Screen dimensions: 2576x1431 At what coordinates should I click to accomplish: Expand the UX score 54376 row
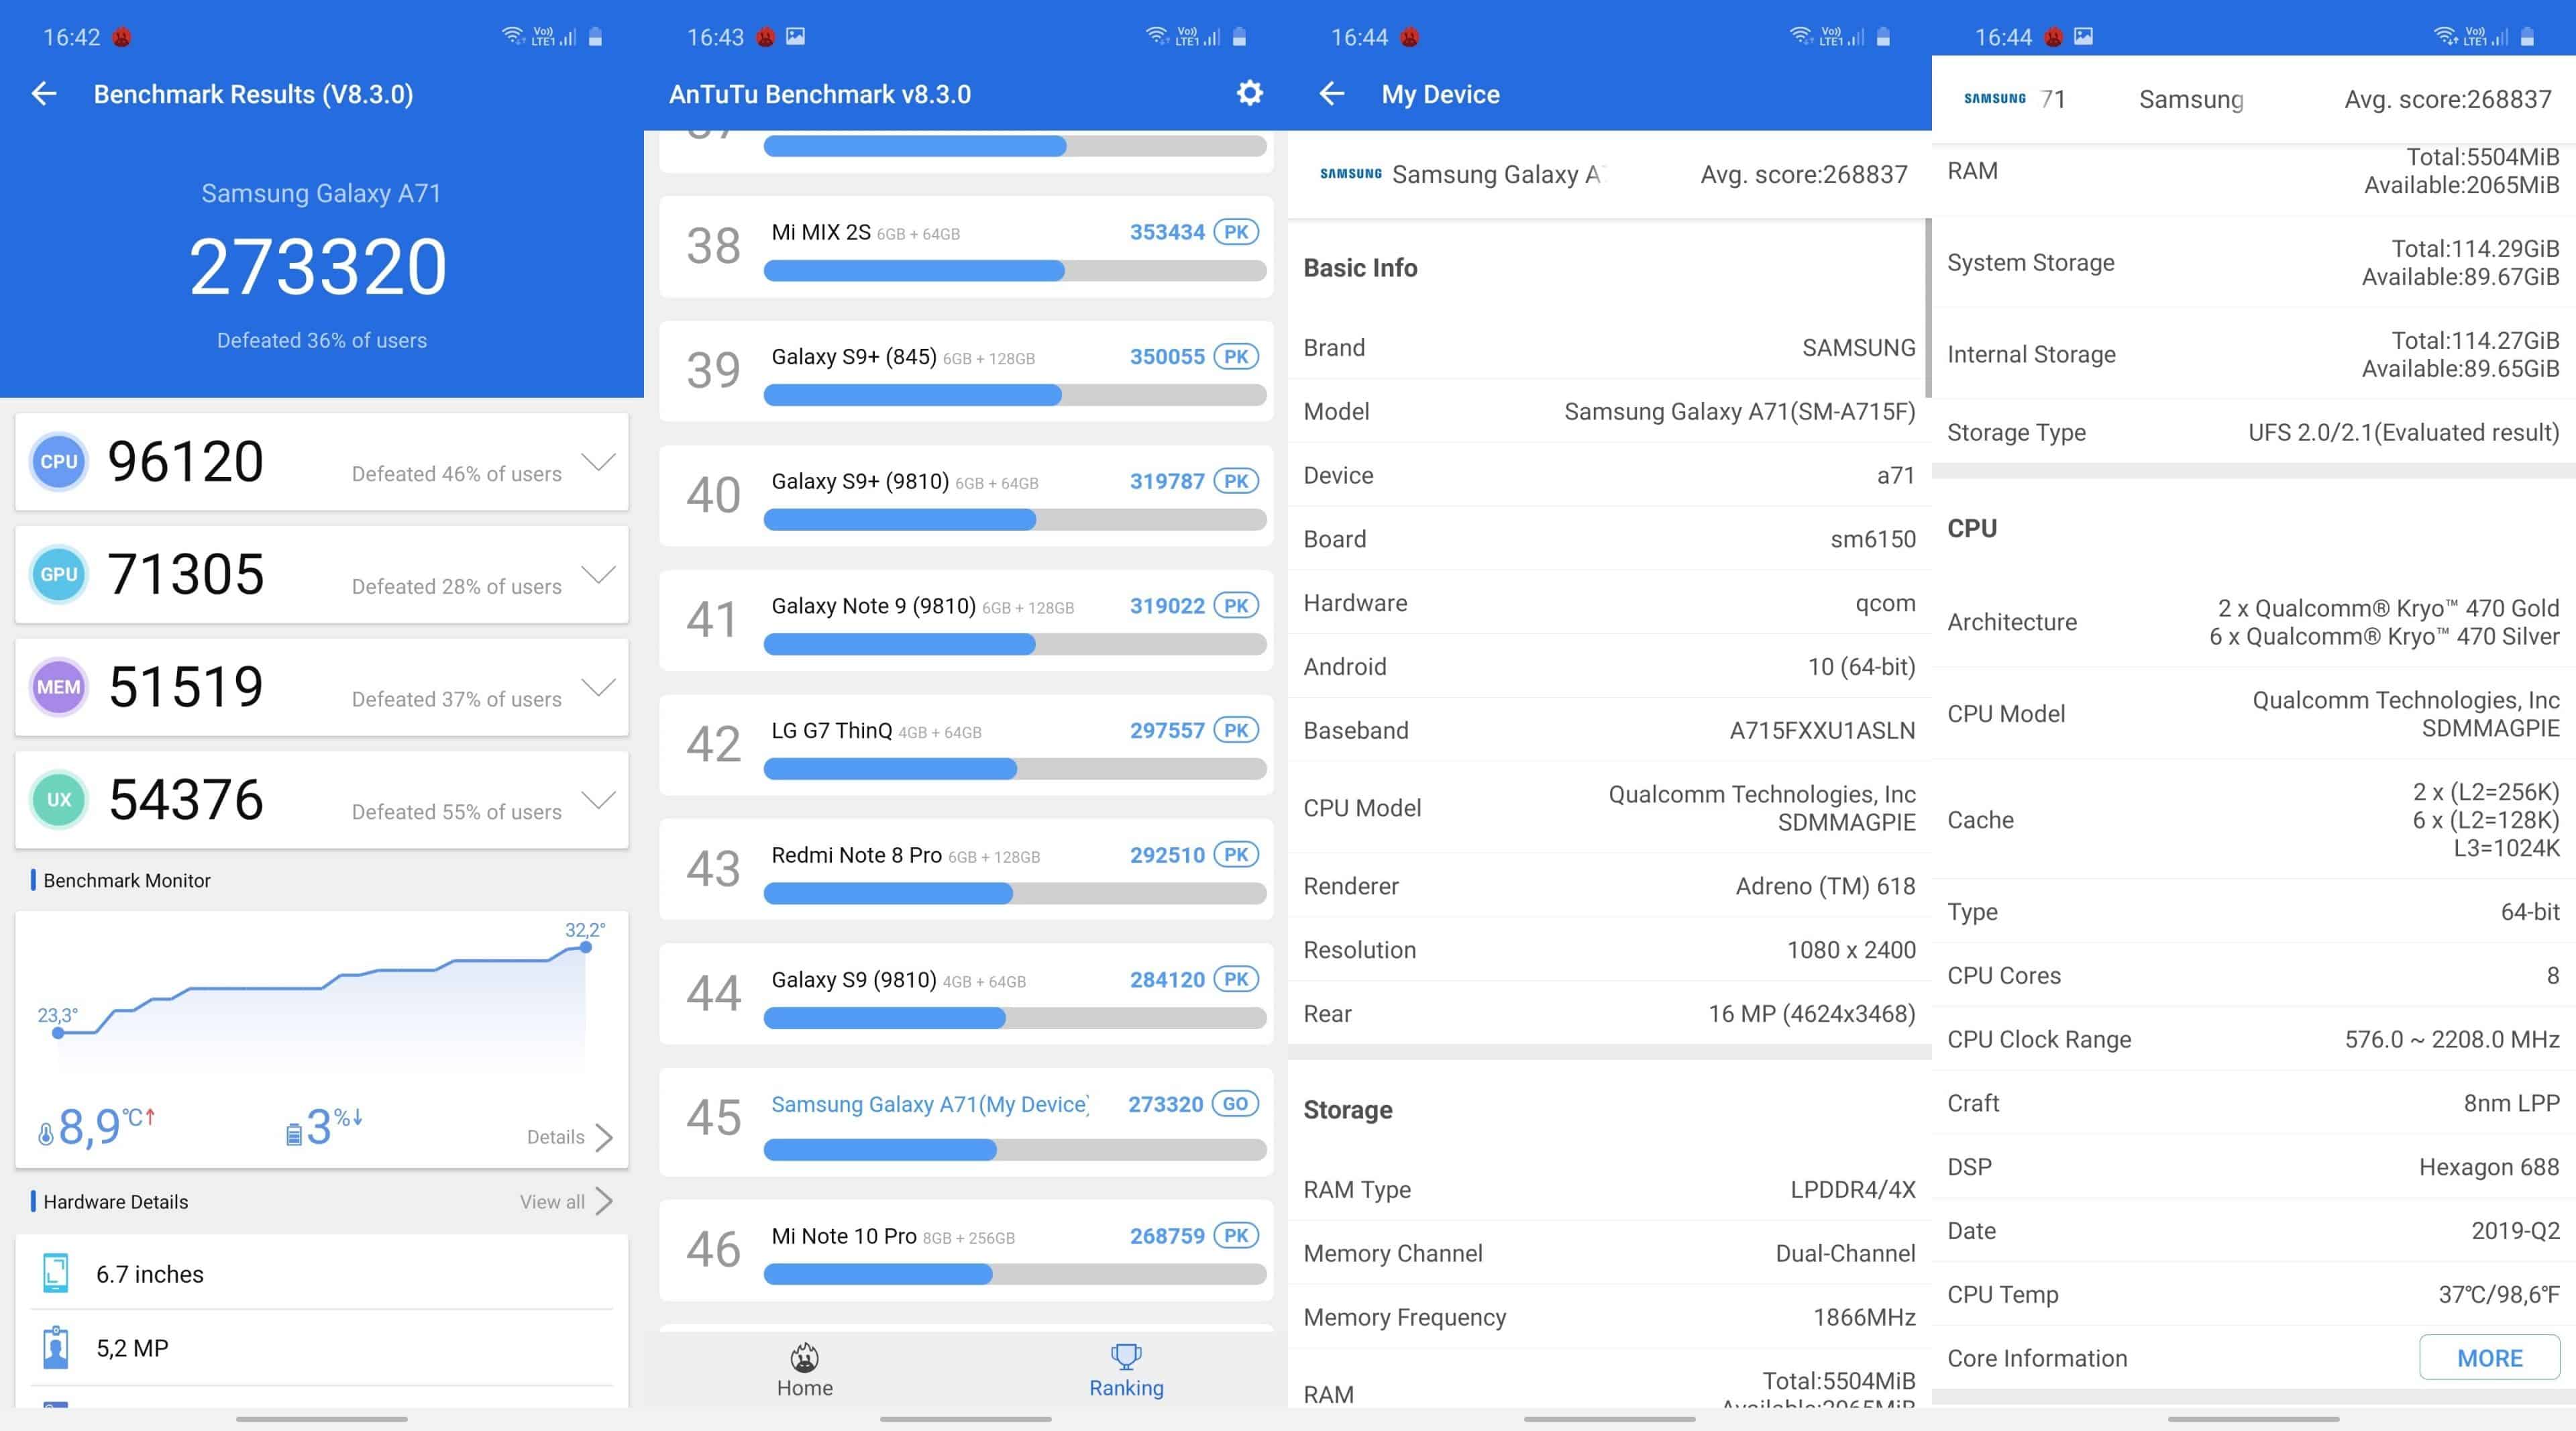pos(598,799)
